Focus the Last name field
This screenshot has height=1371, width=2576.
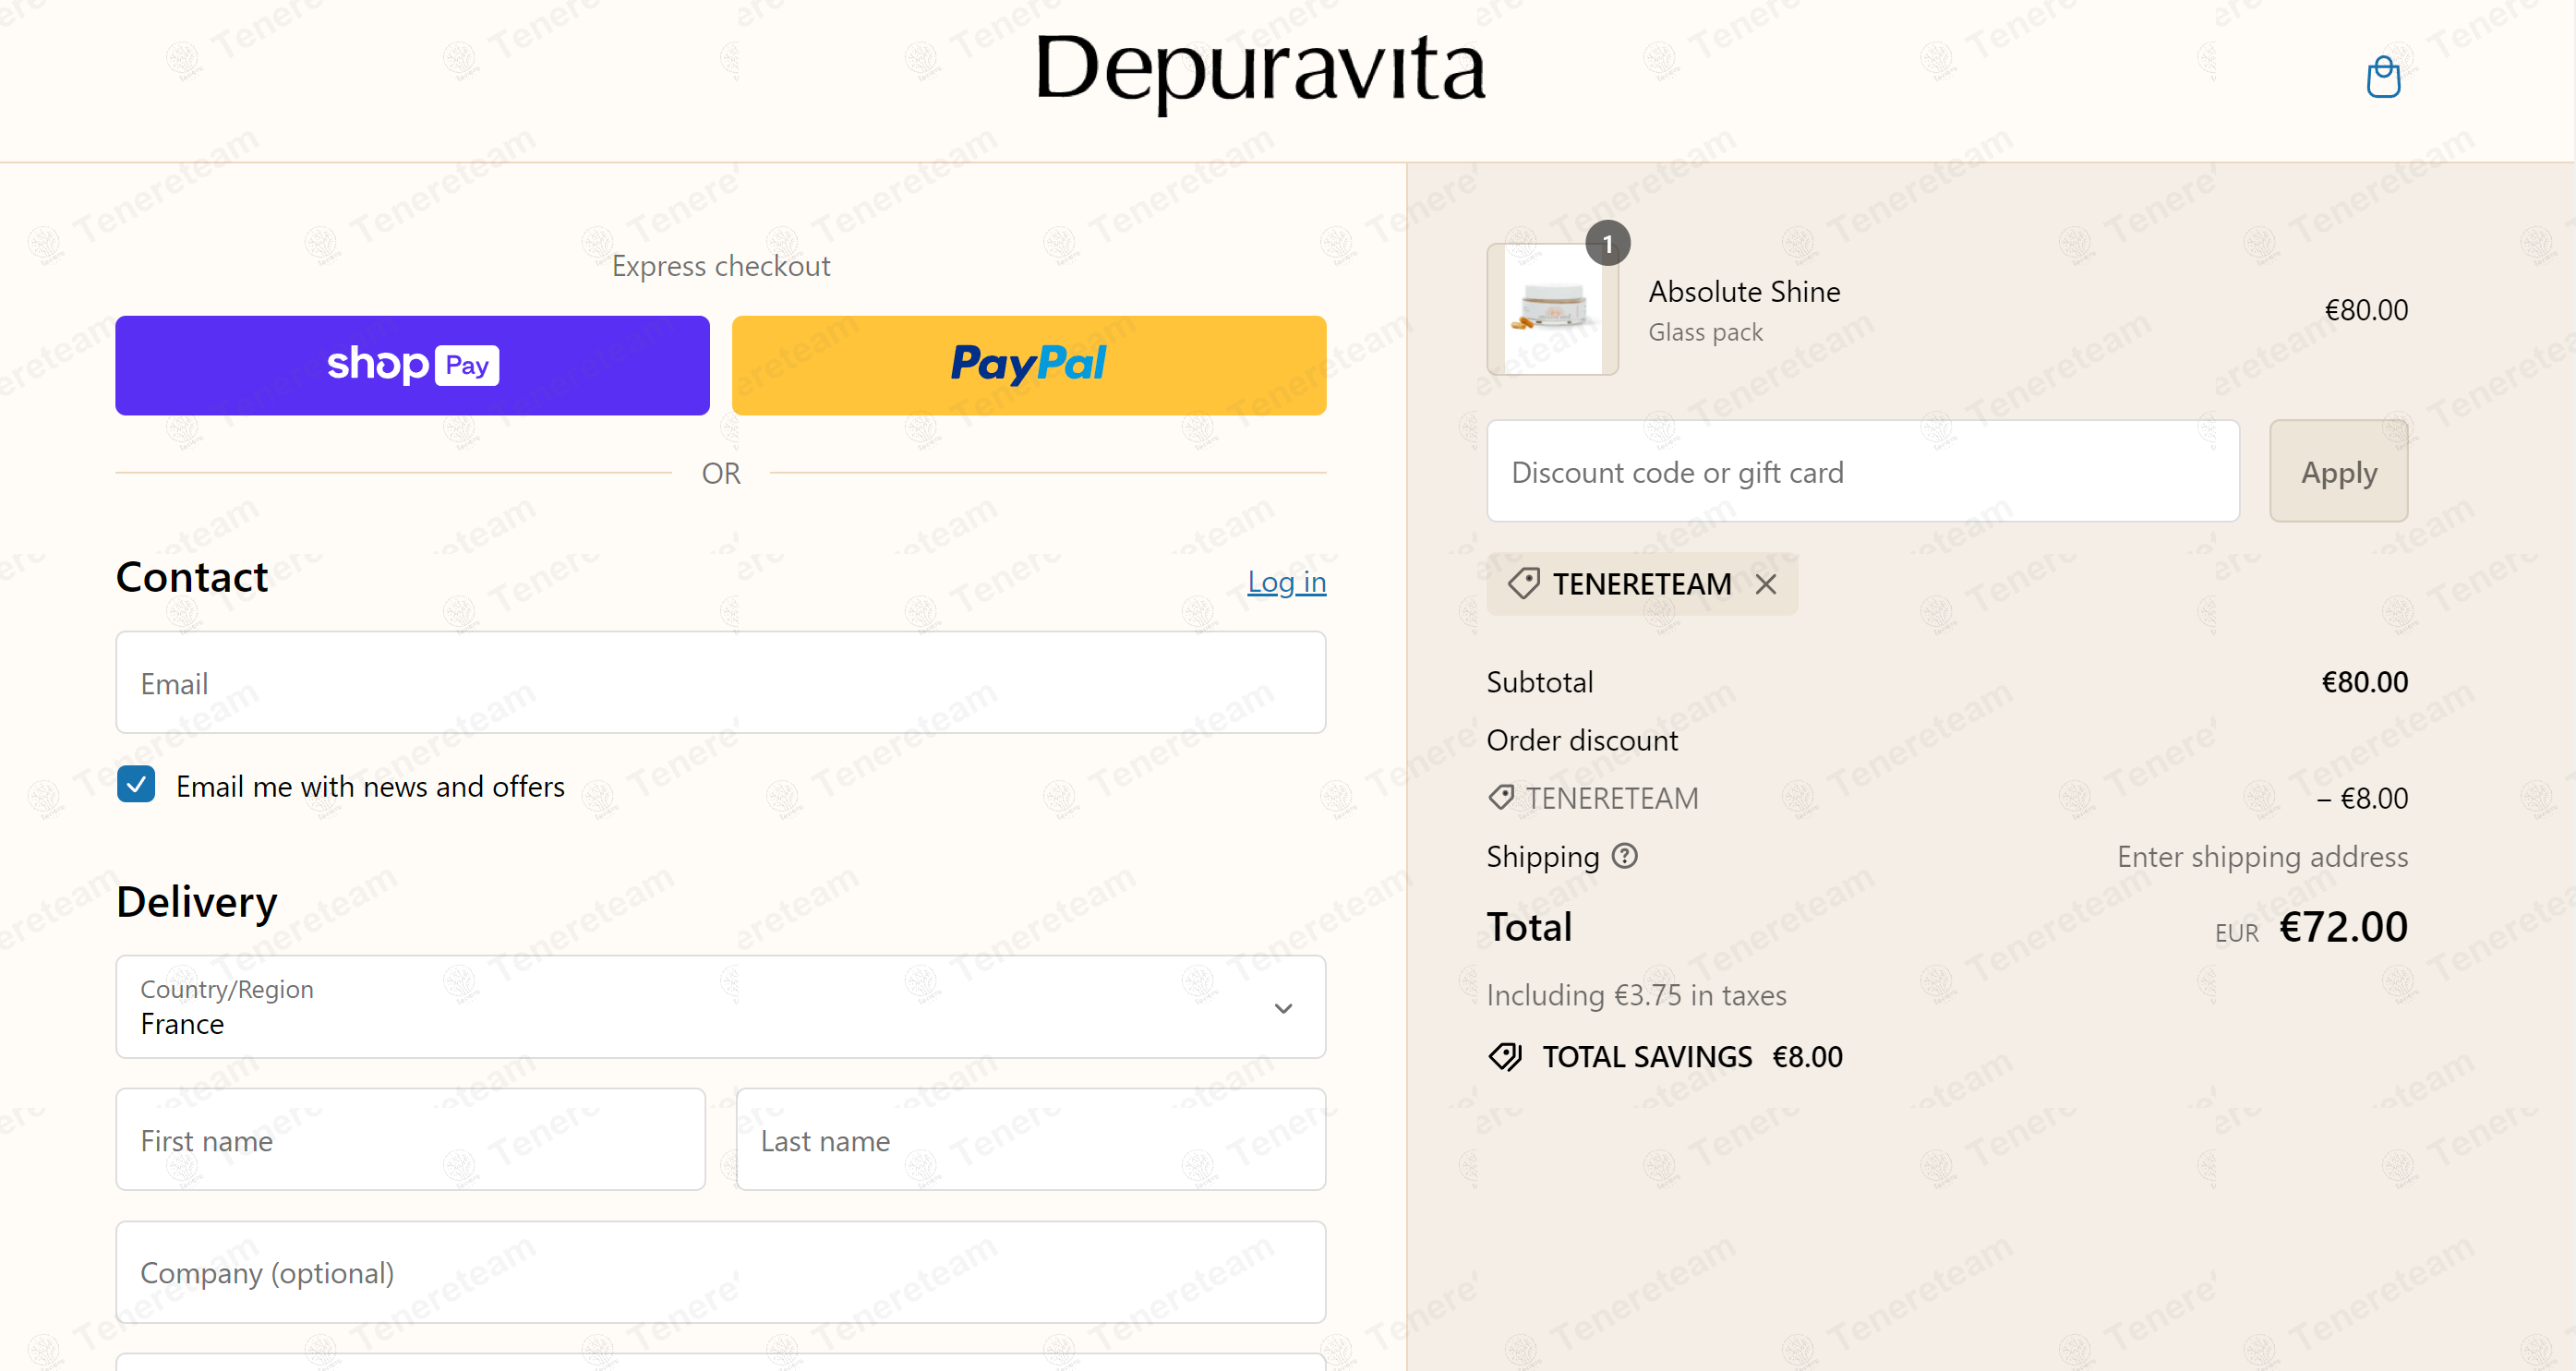pos(1030,1140)
